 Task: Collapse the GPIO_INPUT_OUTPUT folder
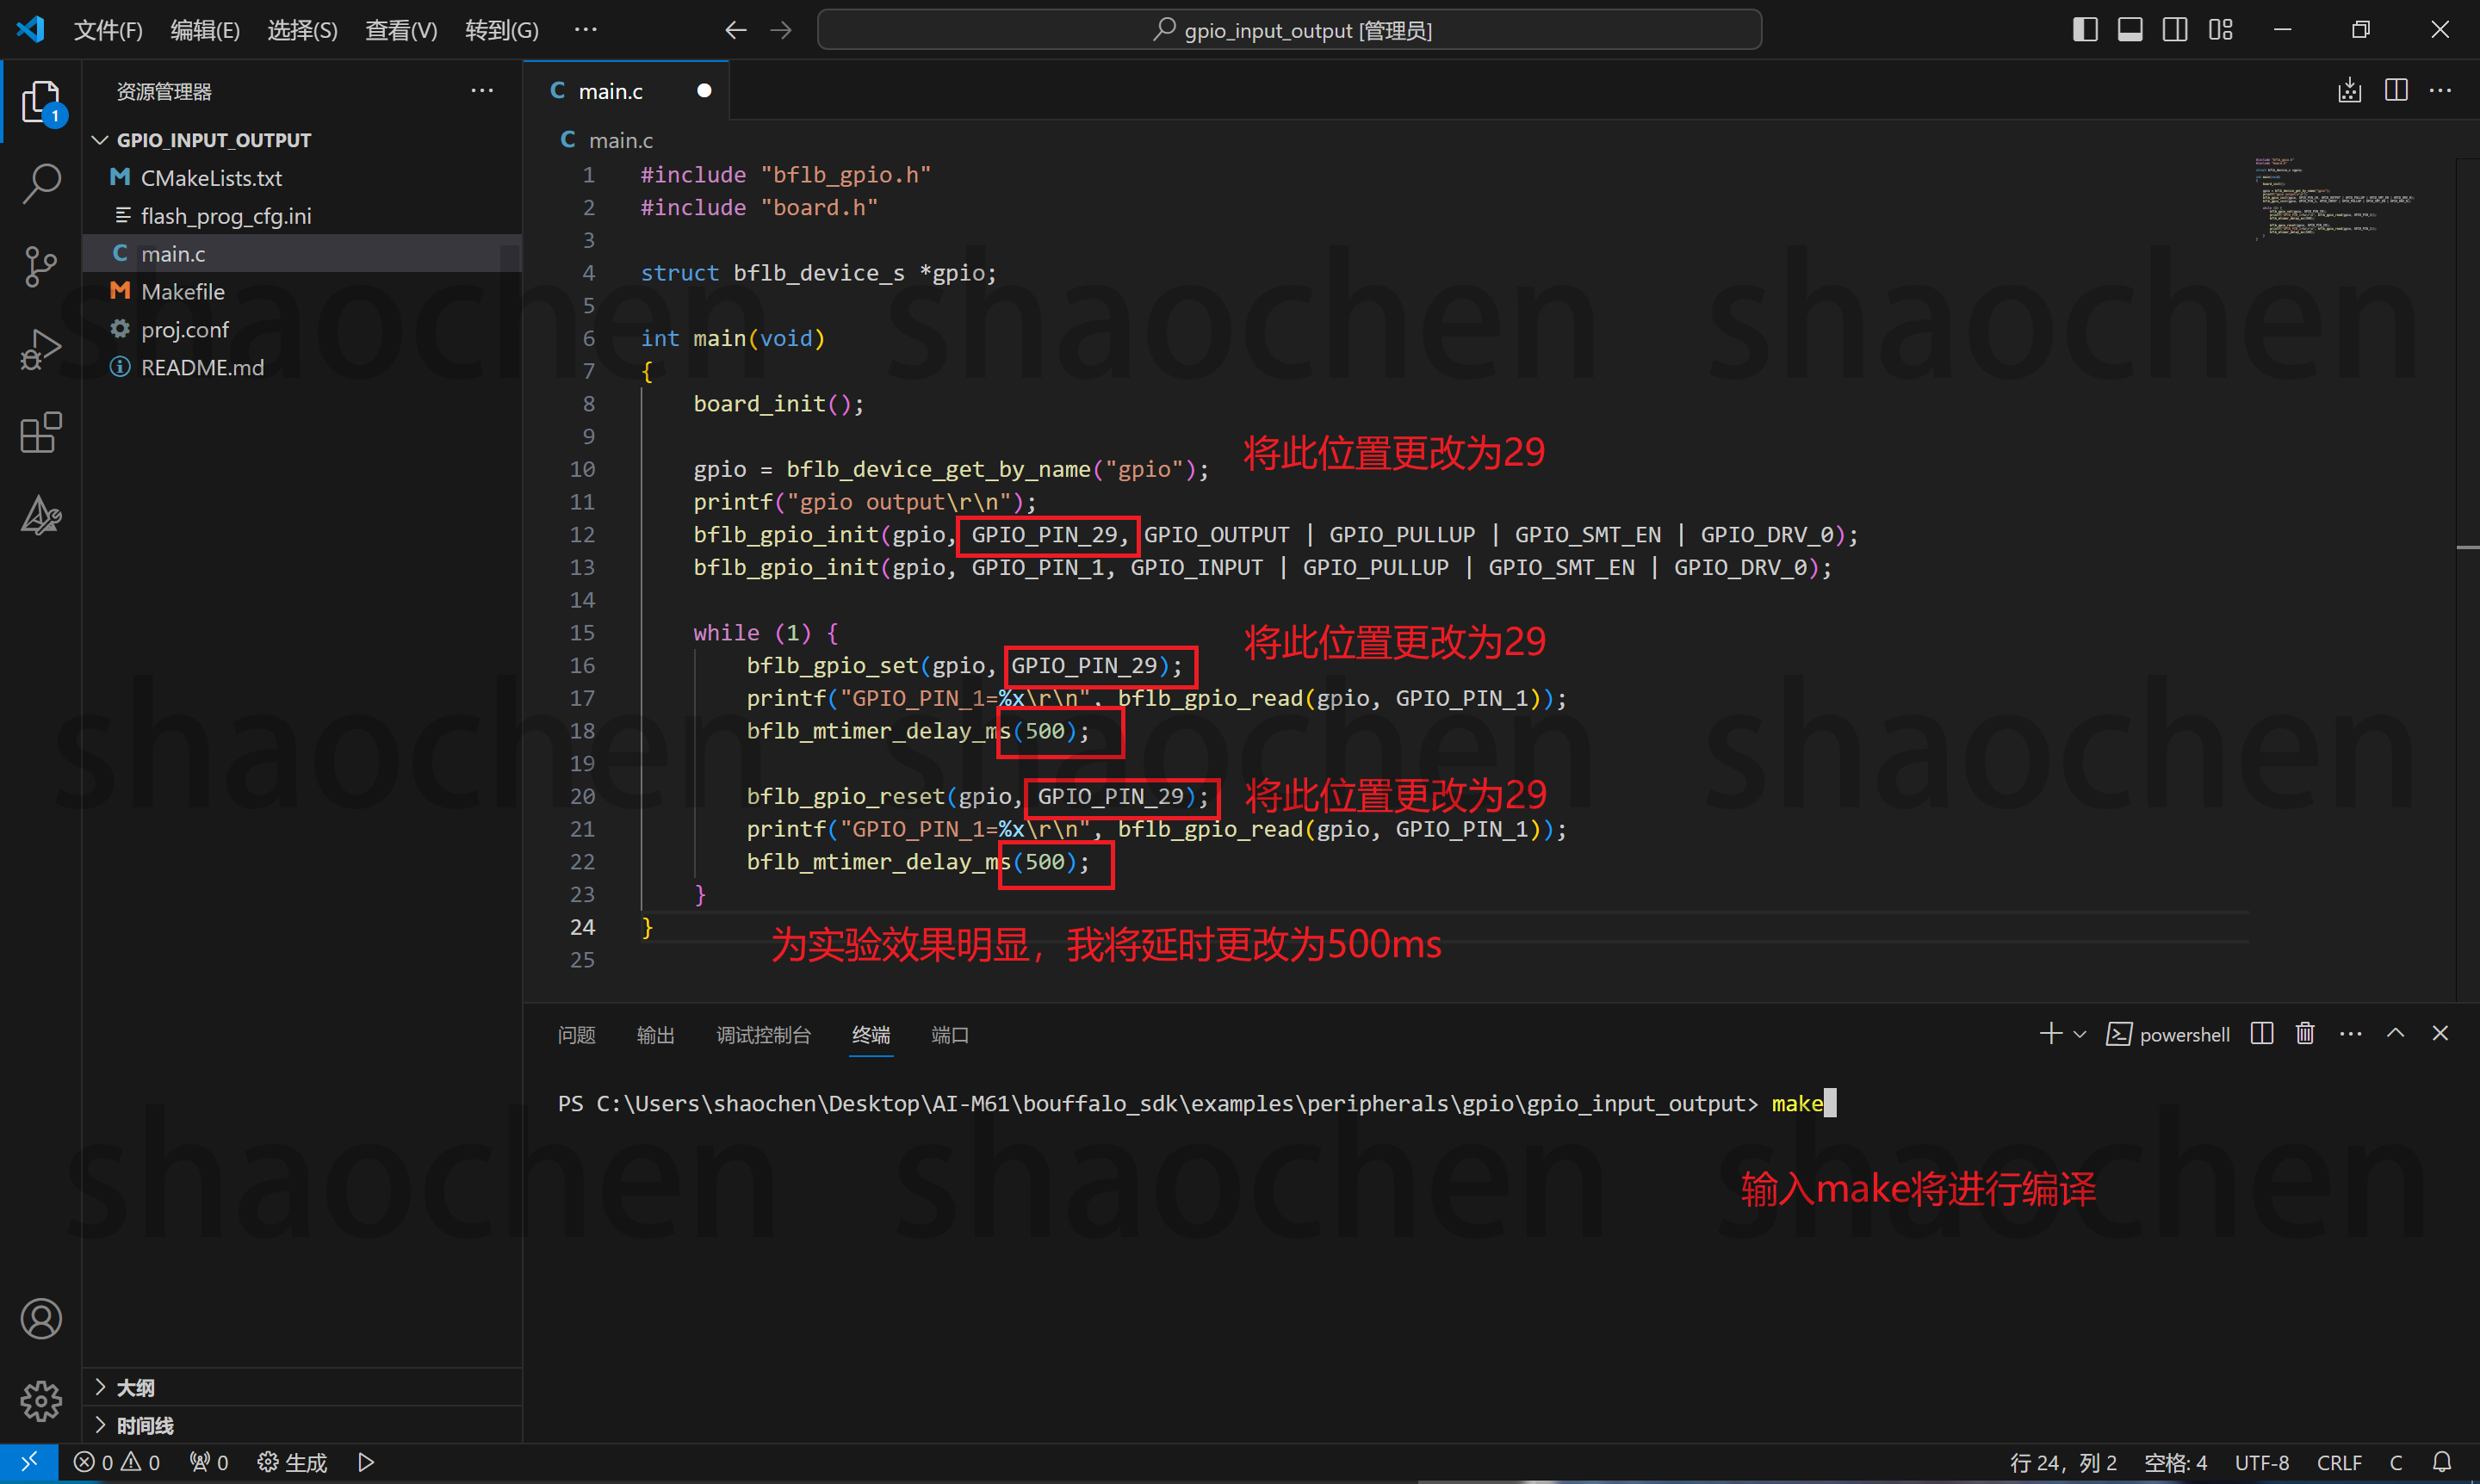(301, 140)
